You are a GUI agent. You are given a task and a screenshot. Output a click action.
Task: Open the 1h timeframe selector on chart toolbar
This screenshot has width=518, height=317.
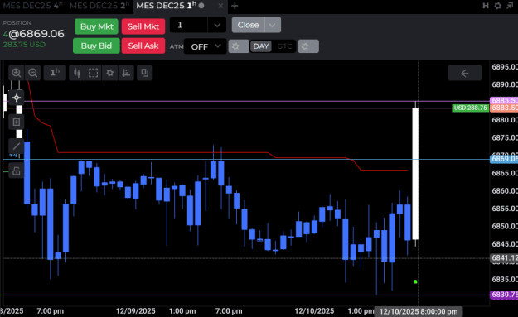pyautogui.click(x=55, y=73)
